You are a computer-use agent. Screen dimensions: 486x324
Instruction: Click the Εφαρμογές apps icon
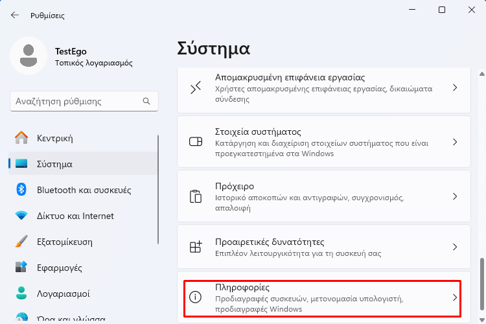[21, 267]
